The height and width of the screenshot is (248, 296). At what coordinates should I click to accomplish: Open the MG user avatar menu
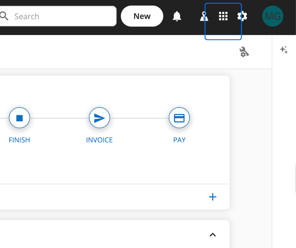click(273, 16)
